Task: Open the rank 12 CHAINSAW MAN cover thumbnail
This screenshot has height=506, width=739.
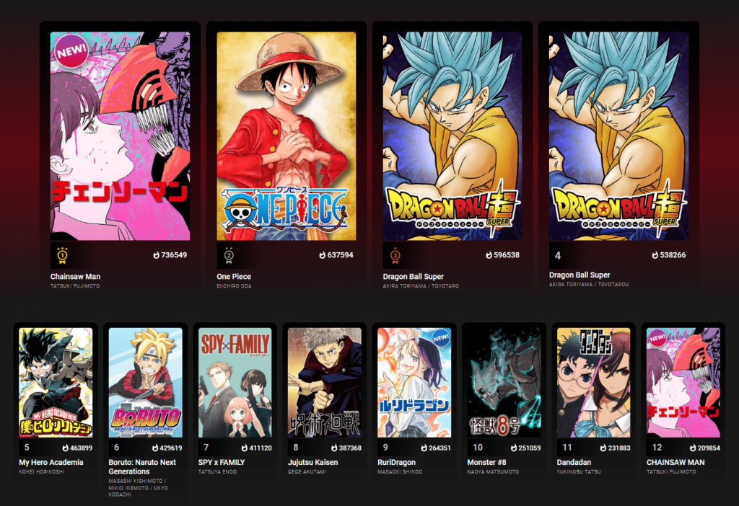Action: click(683, 383)
